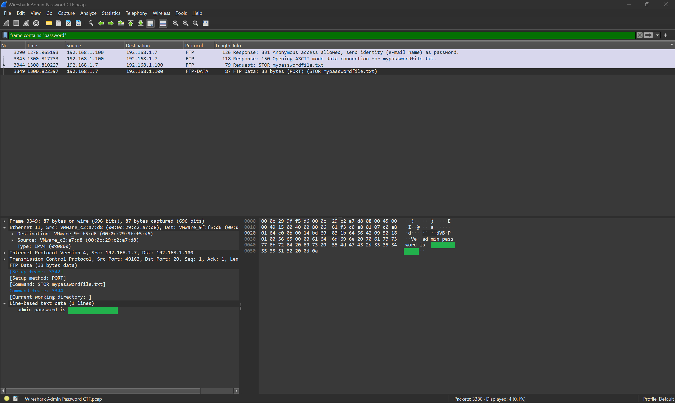This screenshot has height=403, width=675.
Task: Sort by the Destination column header
Action: click(154, 45)
